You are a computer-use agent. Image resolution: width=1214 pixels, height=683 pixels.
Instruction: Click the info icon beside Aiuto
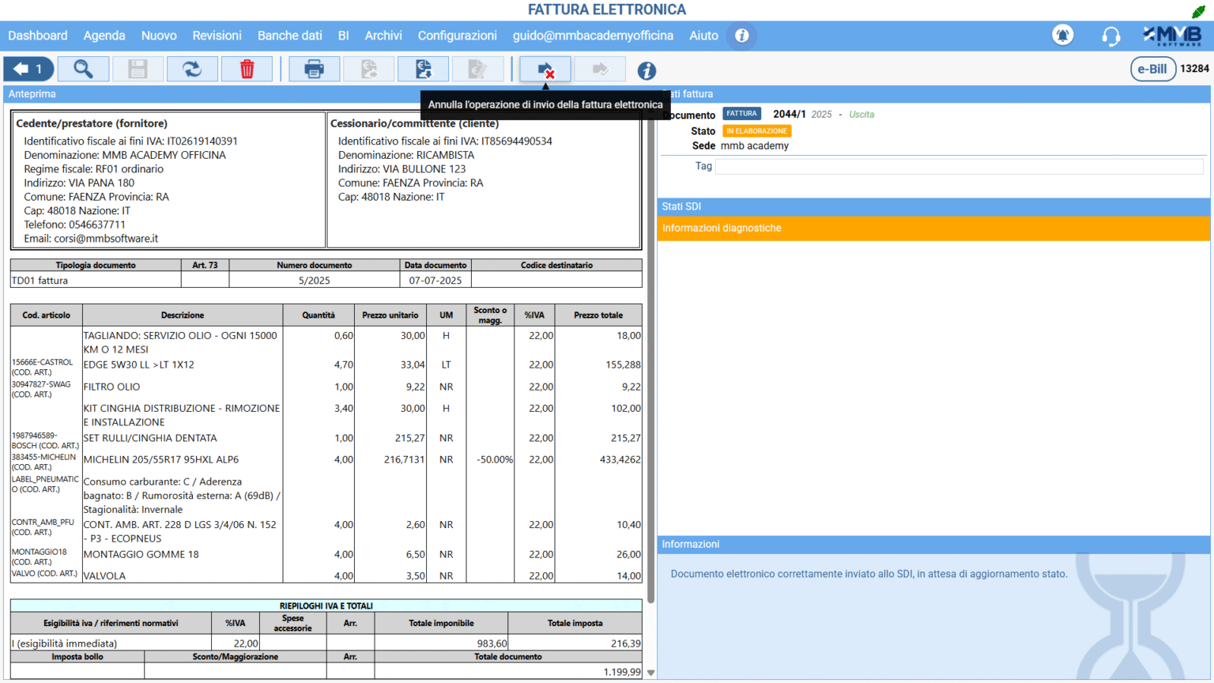[741, 36]
